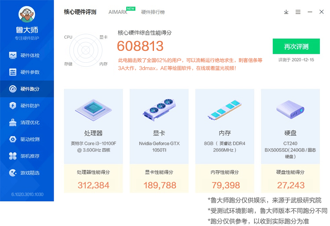Open the hamburger menu icon
Viewport: 330px width, 226px height.
tap(298, 12)
